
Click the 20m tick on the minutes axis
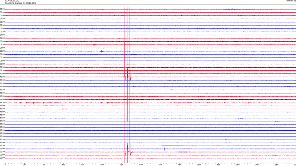pyautogui.click(x=199, y=165)
